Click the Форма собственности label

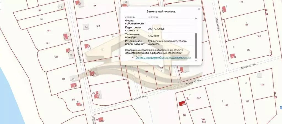[135, 22]
